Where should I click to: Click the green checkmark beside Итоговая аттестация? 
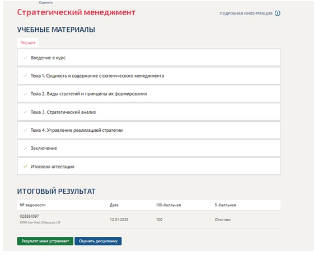[x=25, y=166]
